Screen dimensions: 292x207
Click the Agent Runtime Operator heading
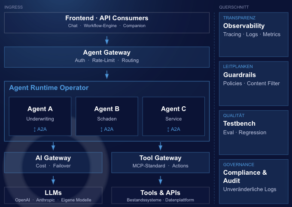click(49, 88)
